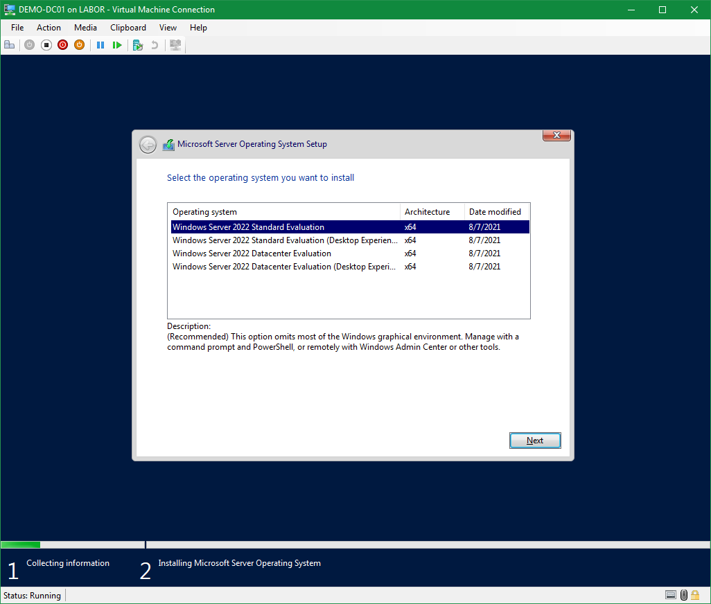This screenshot has width=711, height=604.
Task: Close the Setup dialog with red X
Action: (556, 136)
